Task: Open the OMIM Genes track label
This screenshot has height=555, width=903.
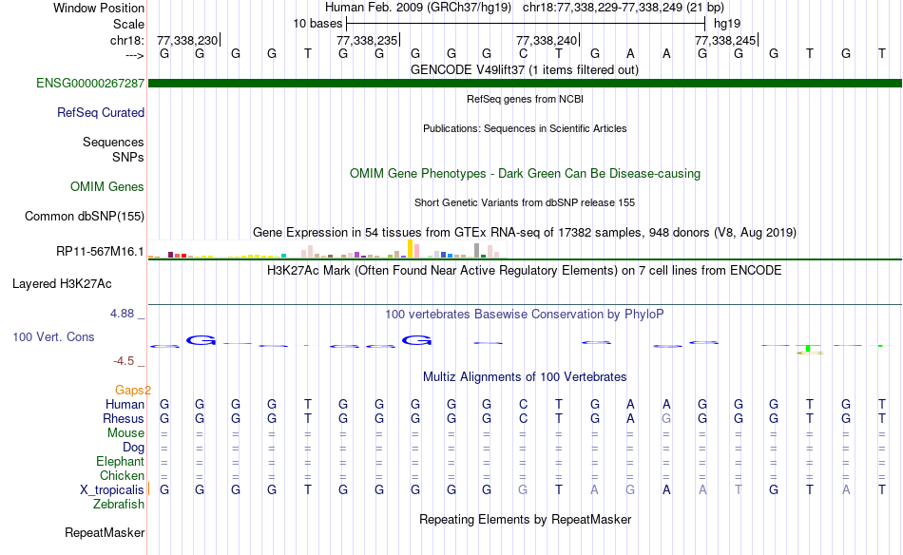Action: tap(106, 186)
